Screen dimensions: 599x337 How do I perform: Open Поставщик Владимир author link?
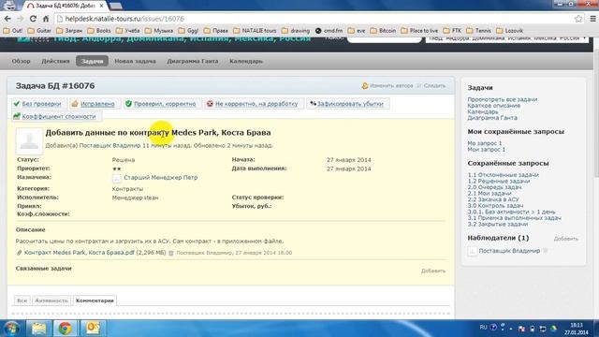(x=110, y=146)
